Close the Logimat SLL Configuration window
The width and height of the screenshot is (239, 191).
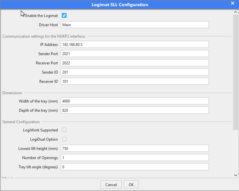233,3
